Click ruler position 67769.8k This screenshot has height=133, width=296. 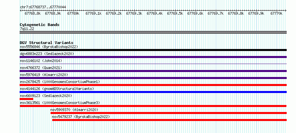click(236, 13)
